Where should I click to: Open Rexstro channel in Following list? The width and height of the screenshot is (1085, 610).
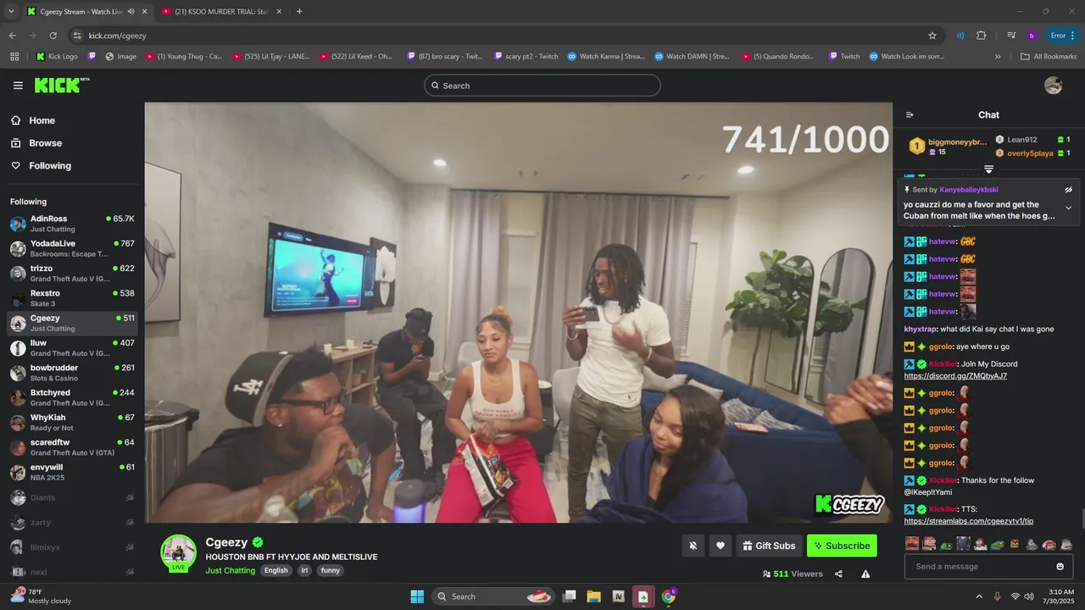[72, 298]
